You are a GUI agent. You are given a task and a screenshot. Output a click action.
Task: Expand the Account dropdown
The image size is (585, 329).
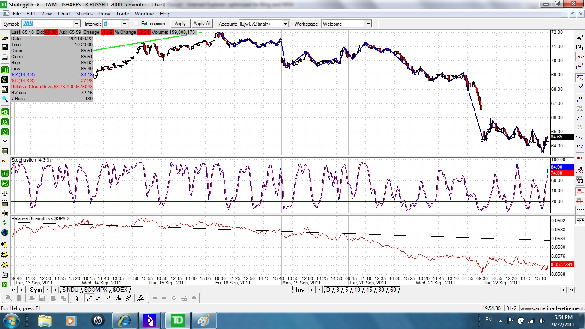coord(285,24)
